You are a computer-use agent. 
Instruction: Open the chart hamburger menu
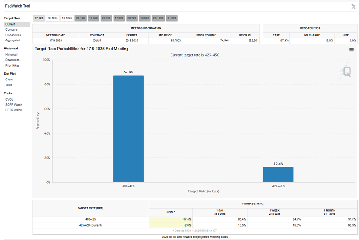(x=351, y=50)
